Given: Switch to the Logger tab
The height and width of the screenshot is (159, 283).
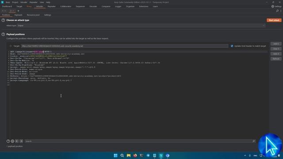Looking at the screenshot, I should [x=118, y=6].
